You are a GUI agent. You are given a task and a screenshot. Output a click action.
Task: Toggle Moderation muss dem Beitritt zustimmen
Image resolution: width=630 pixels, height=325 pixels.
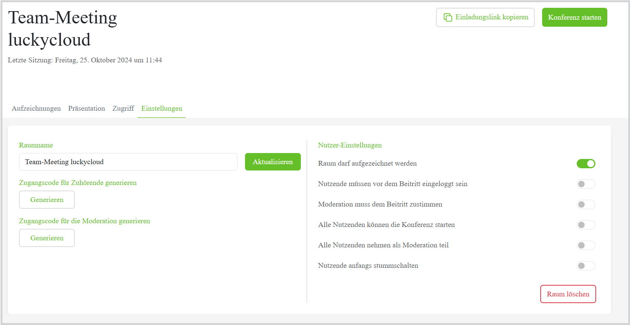pyautogui.click(x=586, y=204)
